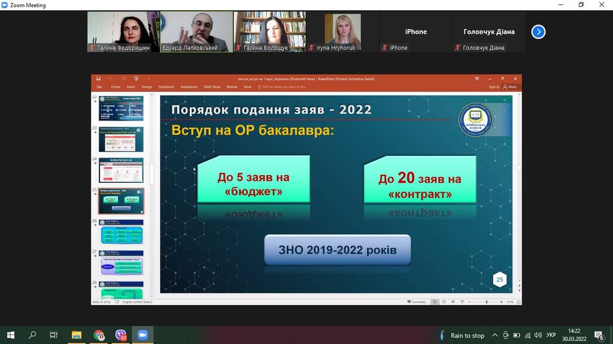Click the PowerPoint Save icon

[x=98, y=78]
